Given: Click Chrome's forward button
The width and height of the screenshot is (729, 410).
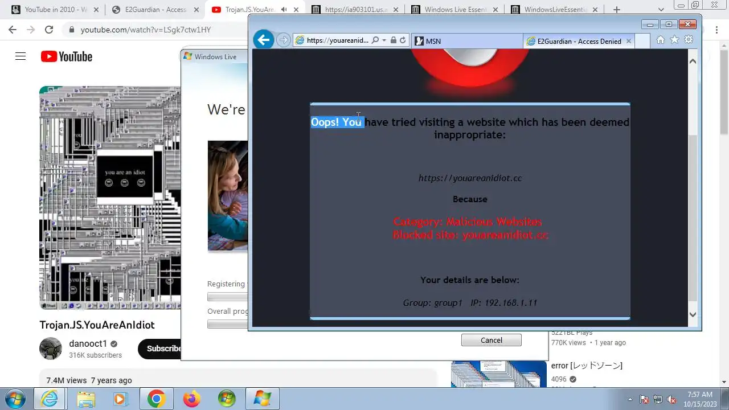Looking at the screenshot, I should point(31,30).
